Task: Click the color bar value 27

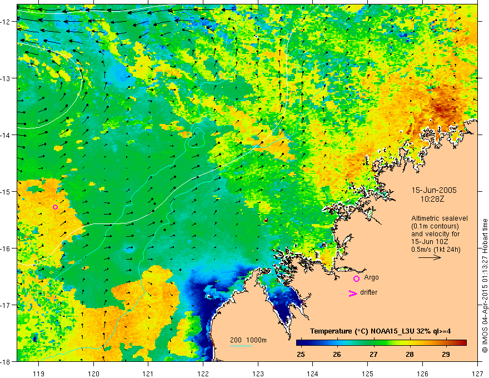Action: 373,354
